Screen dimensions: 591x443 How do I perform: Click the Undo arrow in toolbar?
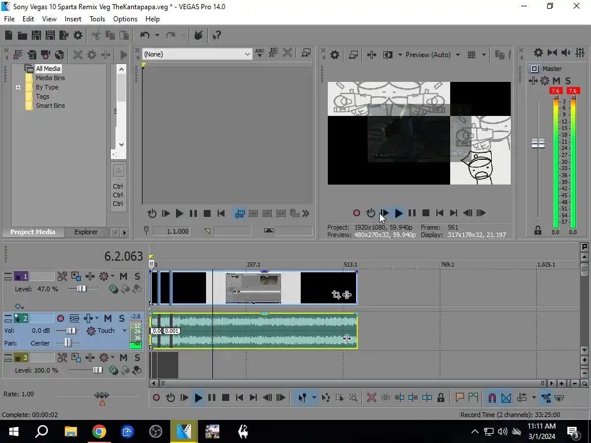(145, 35)
